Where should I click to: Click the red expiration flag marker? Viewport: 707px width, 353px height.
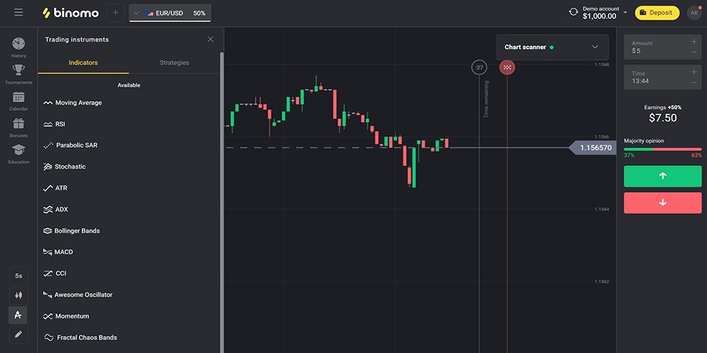[x=507, y=67]
